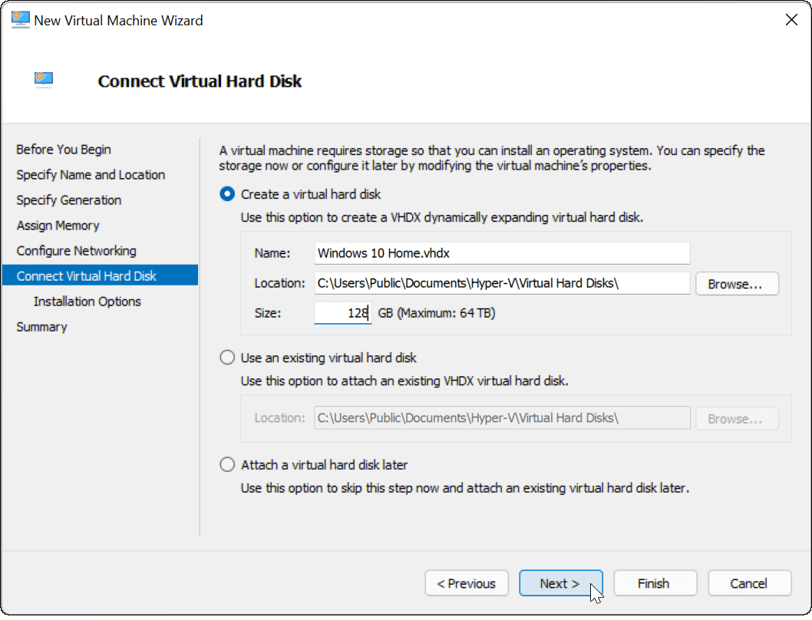Go to the Summary step
The image size is (812, 620).
[x=42, y=327]
